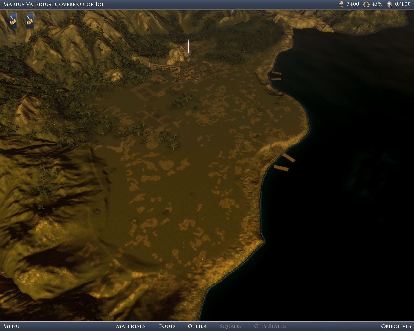Open the Food build category
Screen dimensions: 414x331
coord(167,326)
